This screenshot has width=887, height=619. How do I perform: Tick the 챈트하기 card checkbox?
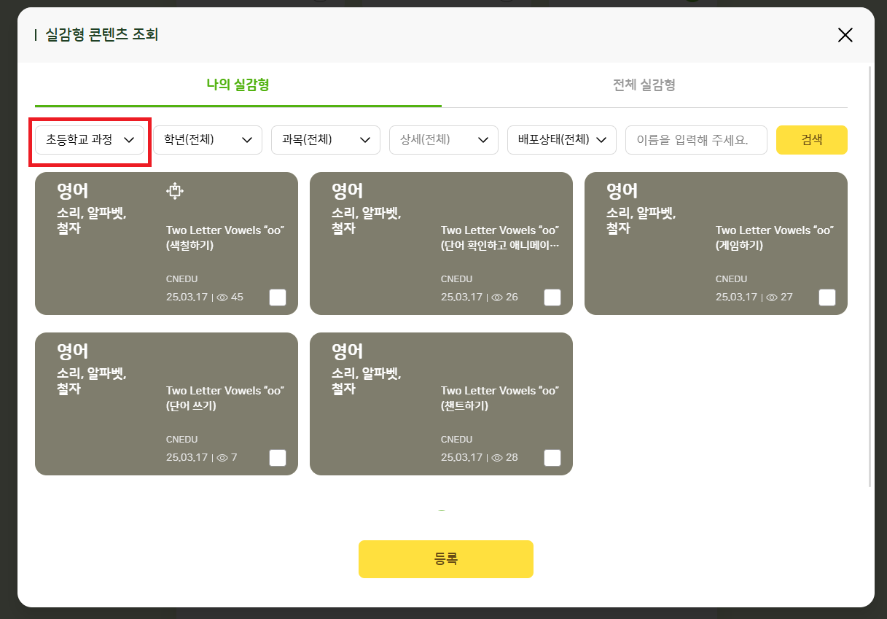552,458
